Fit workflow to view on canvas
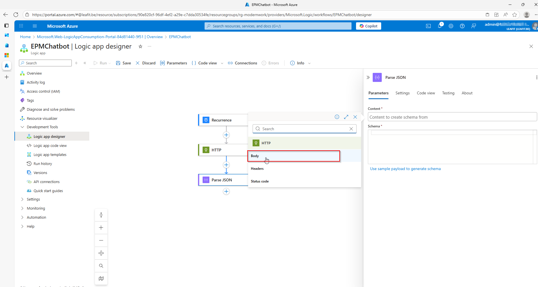 [101, 253]
